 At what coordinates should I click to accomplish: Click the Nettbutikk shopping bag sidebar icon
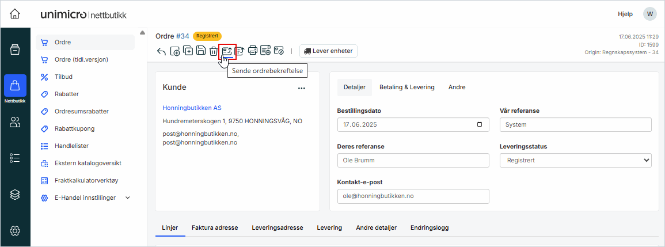[x=15, y=86]
